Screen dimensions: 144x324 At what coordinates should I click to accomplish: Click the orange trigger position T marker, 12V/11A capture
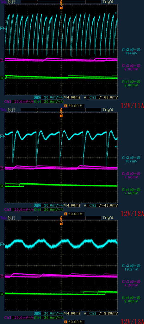(61, 8)
